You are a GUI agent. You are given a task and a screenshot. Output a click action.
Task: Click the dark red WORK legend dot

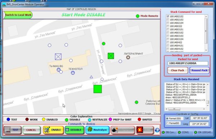(27, 119)
